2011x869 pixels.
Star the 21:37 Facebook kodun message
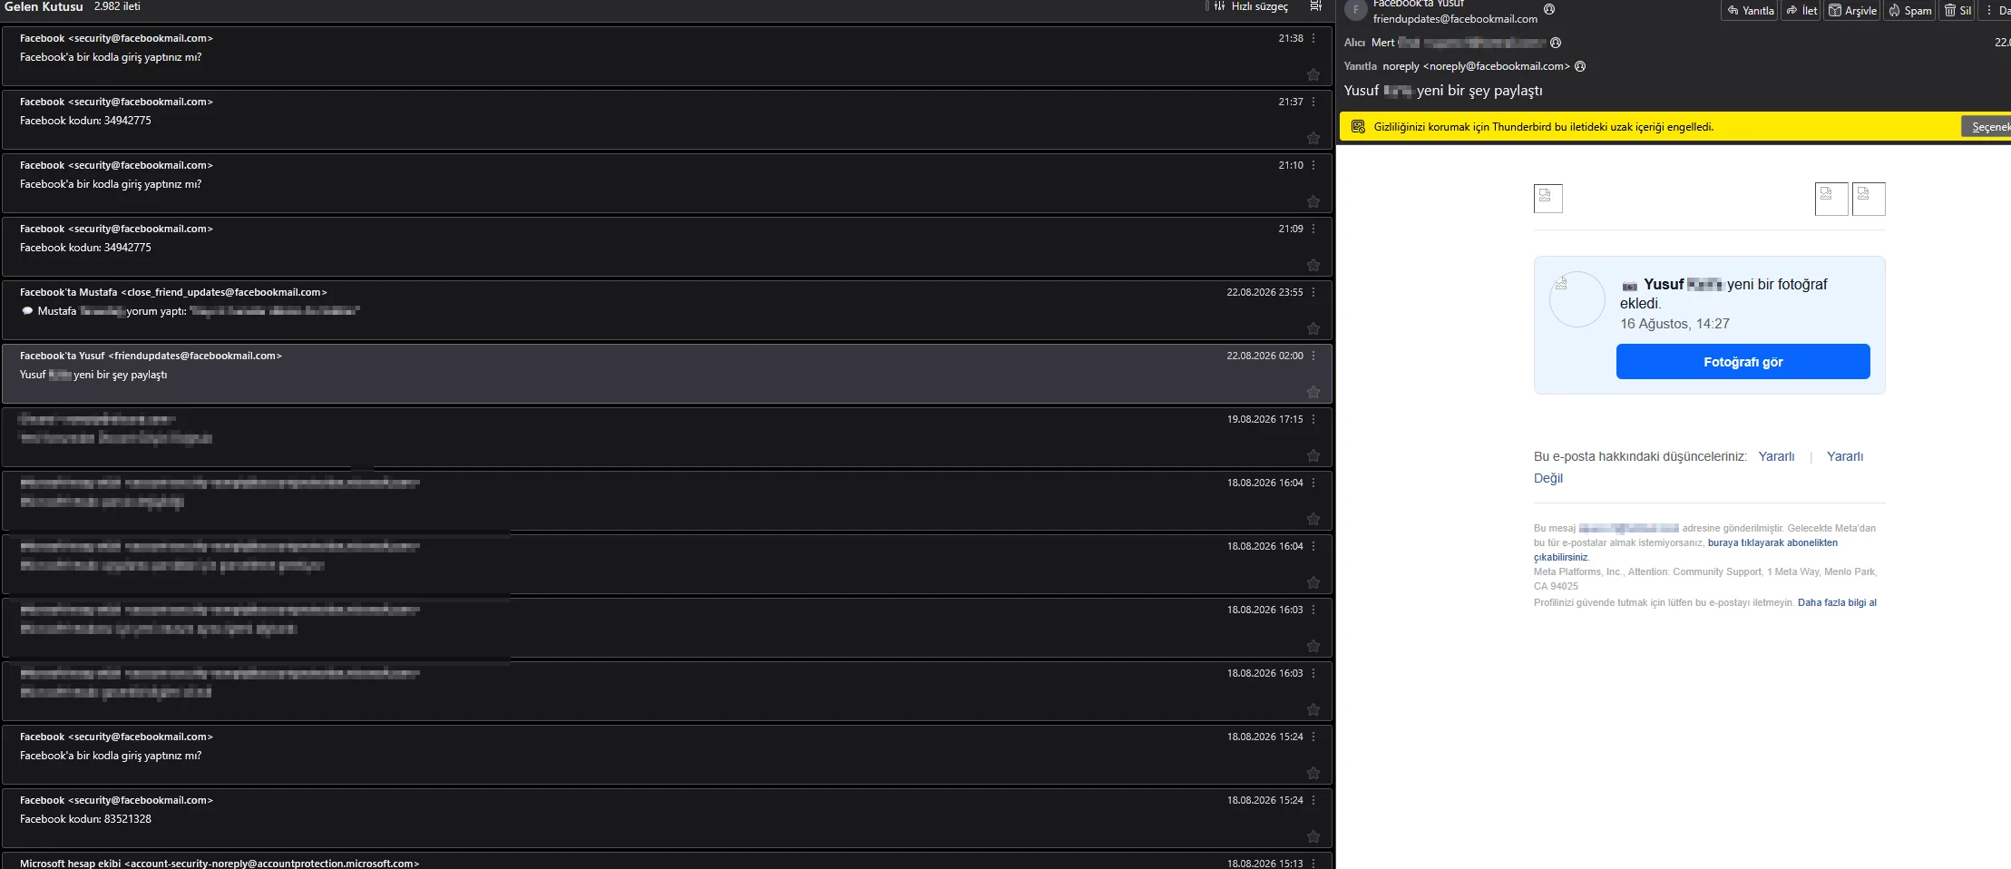coord(1313,138)
